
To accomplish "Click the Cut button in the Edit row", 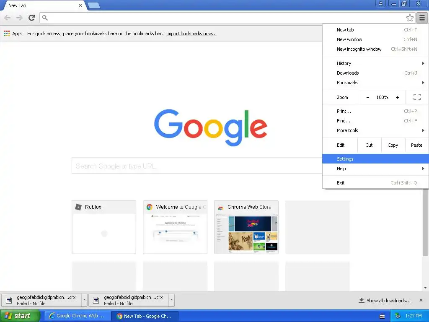I will pos(369,145).
